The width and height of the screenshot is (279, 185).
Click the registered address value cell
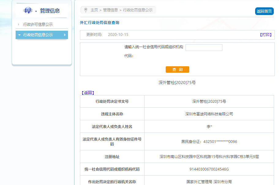click(x=209, y=157)
